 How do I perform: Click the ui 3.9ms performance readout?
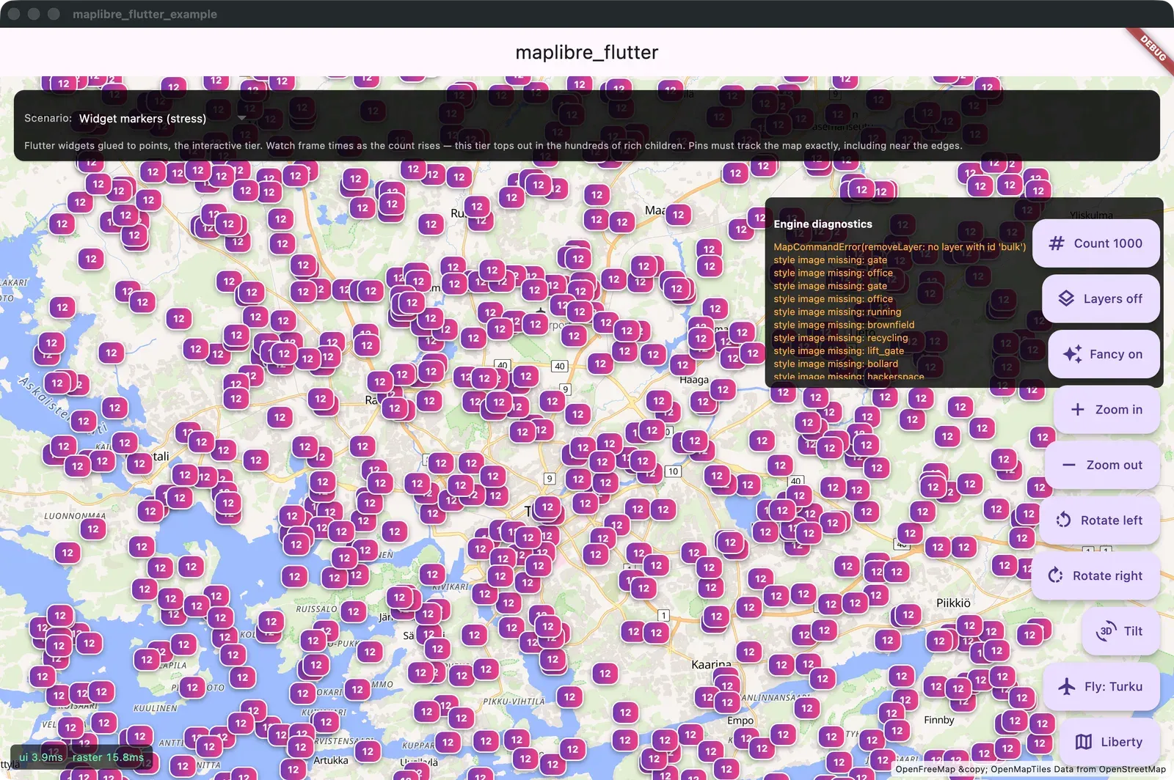coord(41,757)
